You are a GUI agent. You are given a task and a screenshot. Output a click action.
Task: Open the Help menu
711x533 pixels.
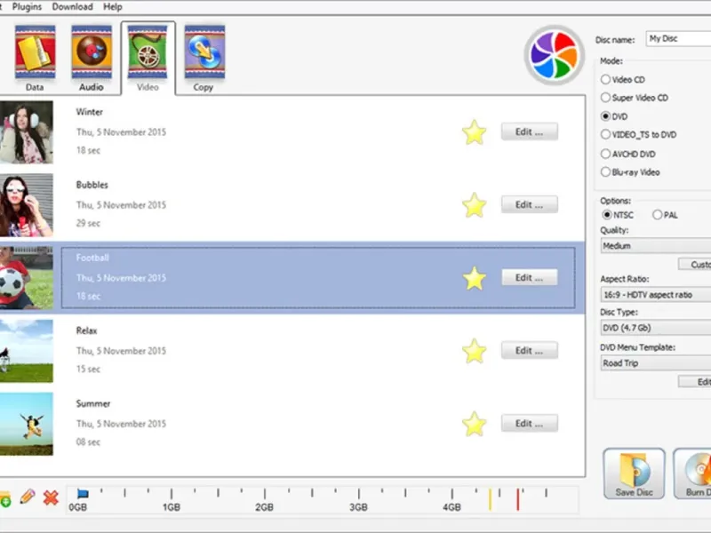point(113,7)
